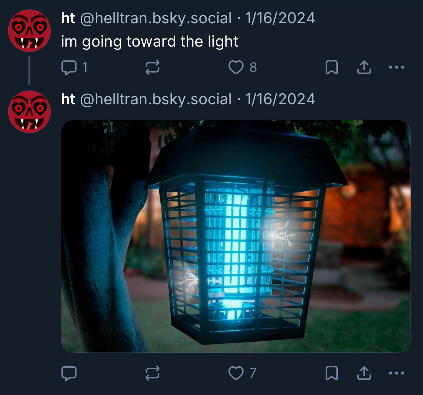Screen dimensions: 423x395
Task: Open @helltran.bsky.social handle on second post
Action: click(x=156, y=99)
